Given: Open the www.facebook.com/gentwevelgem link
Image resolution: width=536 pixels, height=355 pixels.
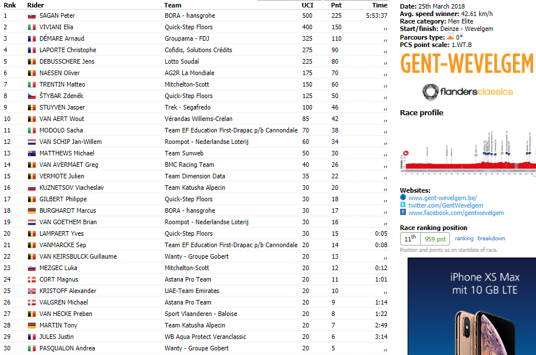Looking at the screenshot, I should [x=456, y=213].
